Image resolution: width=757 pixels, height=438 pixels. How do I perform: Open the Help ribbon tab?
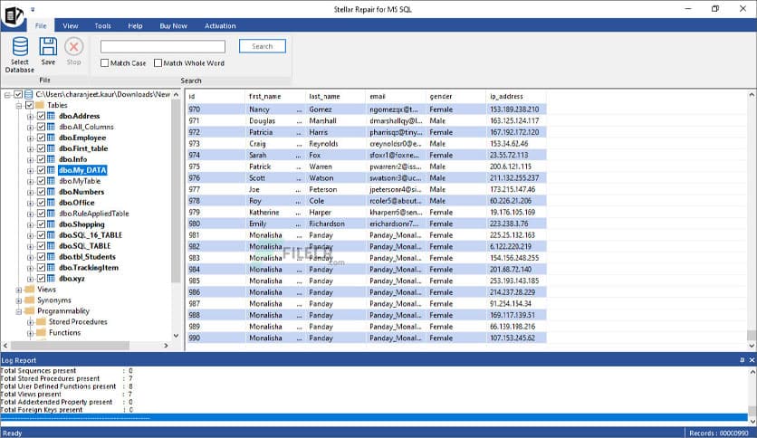tap(135, 25)
